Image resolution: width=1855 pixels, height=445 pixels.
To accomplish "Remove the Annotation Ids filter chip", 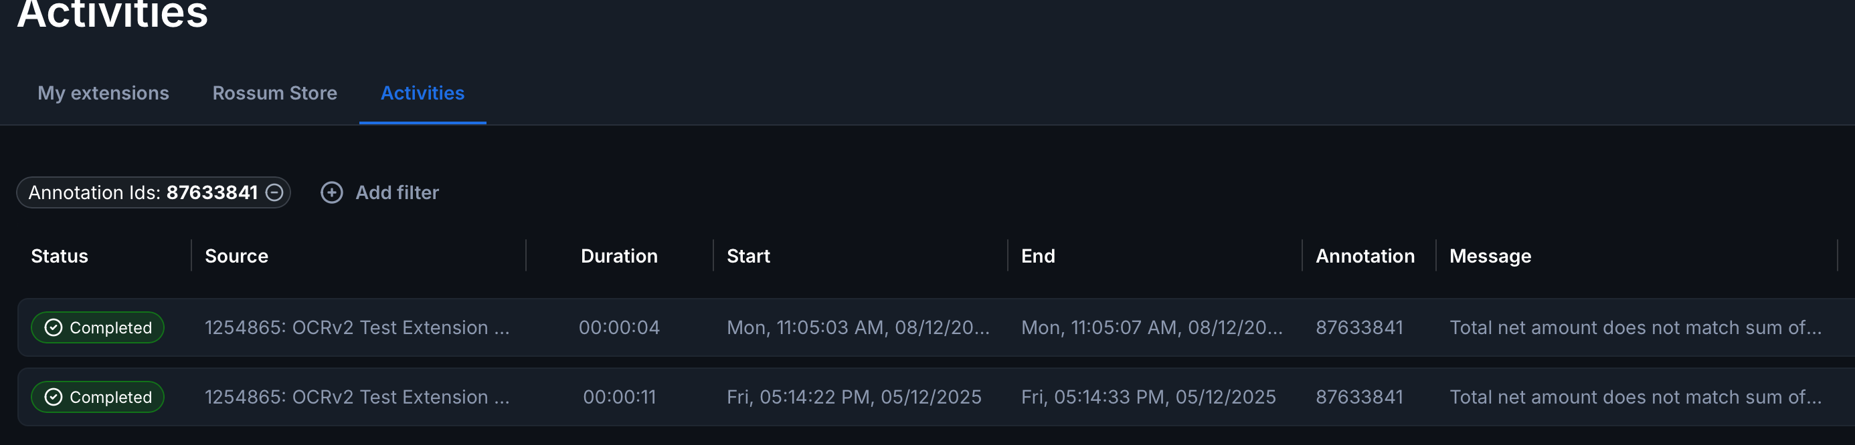I will [x=274, y=192].
